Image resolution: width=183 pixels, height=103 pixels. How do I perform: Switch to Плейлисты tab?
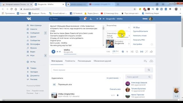[70, 61]
